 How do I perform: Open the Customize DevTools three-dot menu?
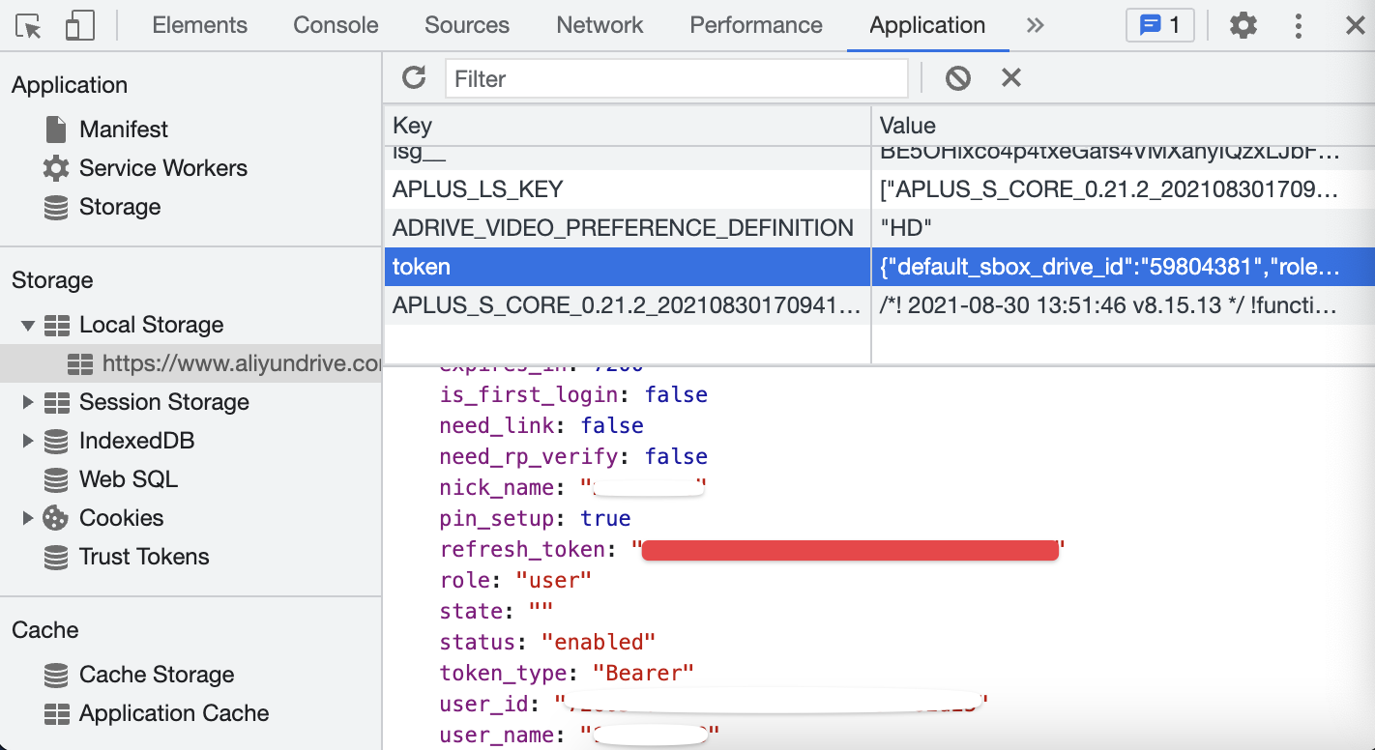1298,25
